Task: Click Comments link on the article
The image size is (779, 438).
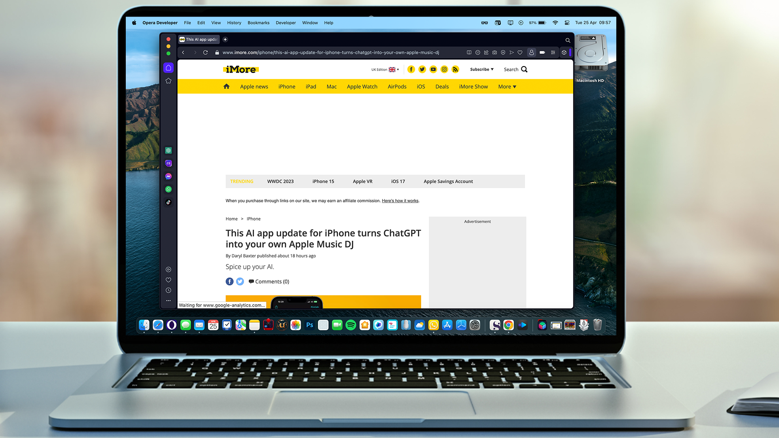Action: [268, 281]
